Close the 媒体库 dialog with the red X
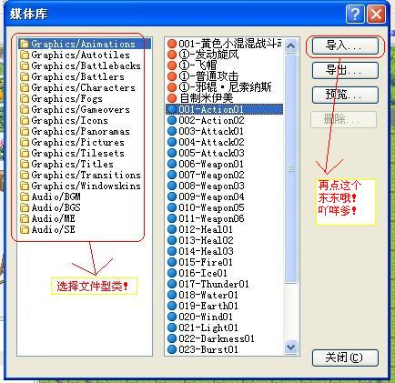The height and width of the screenshot is (383, 395). point(376,14)
